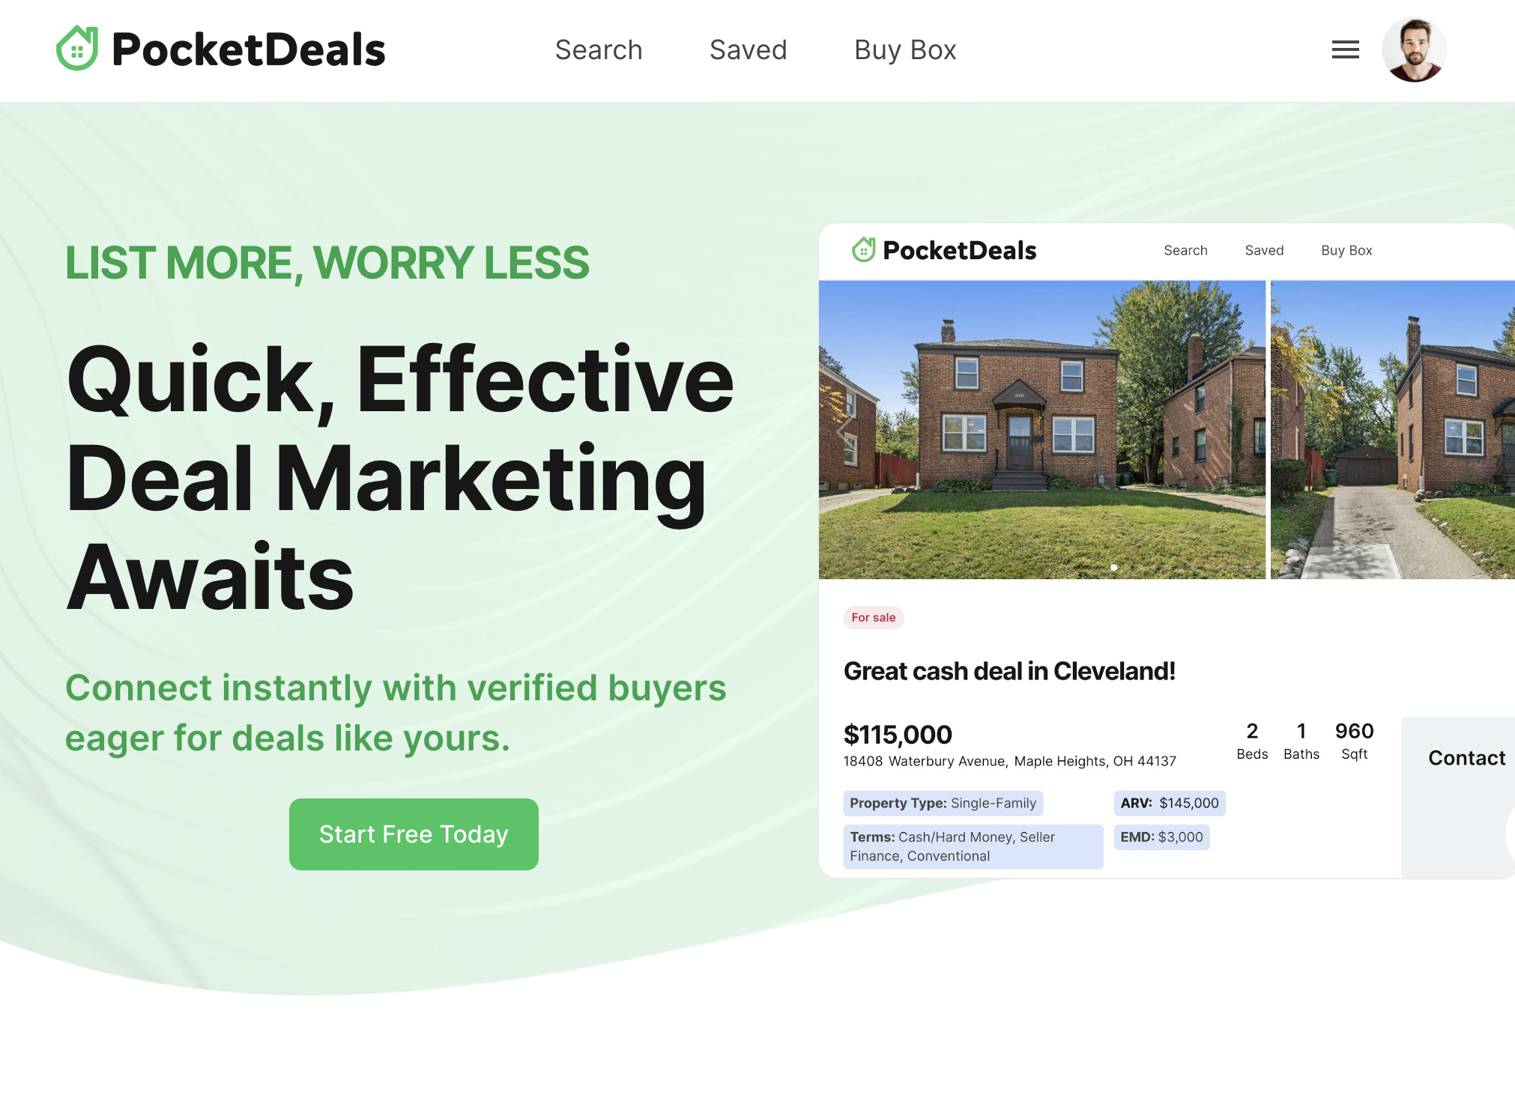Click the For sale status badge
The image size is (1515, 1119).
point(874,617)
